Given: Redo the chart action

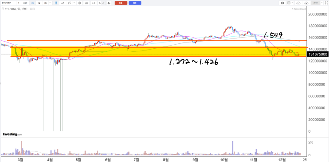Looking at the screenshot, I should (104, 3).
